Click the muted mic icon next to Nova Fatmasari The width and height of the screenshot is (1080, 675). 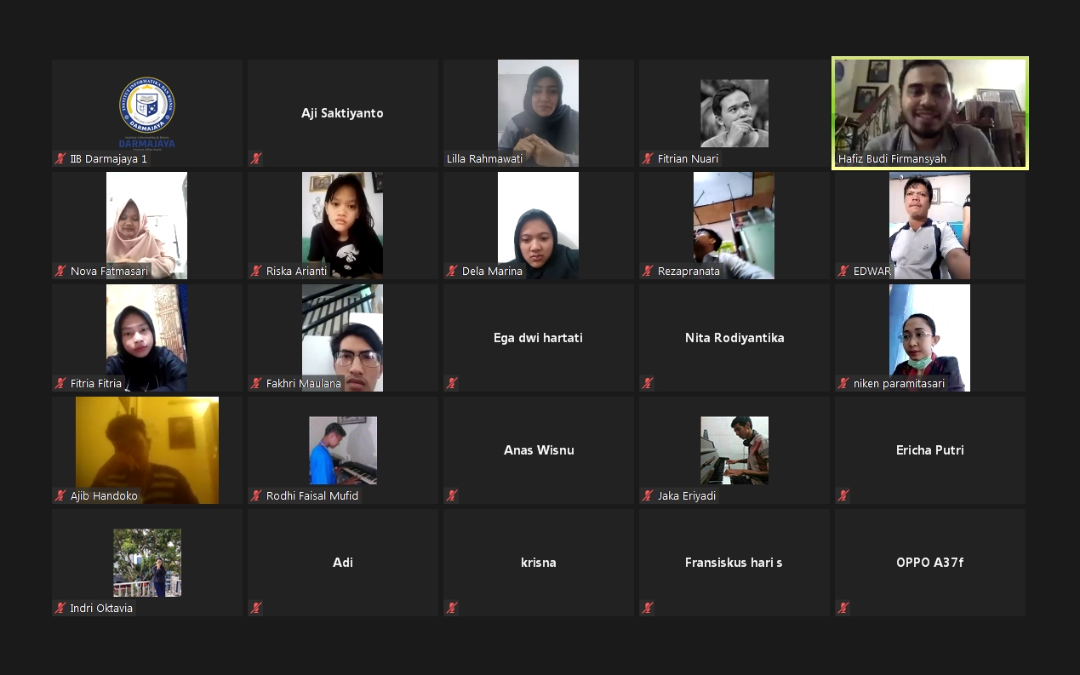60,271
